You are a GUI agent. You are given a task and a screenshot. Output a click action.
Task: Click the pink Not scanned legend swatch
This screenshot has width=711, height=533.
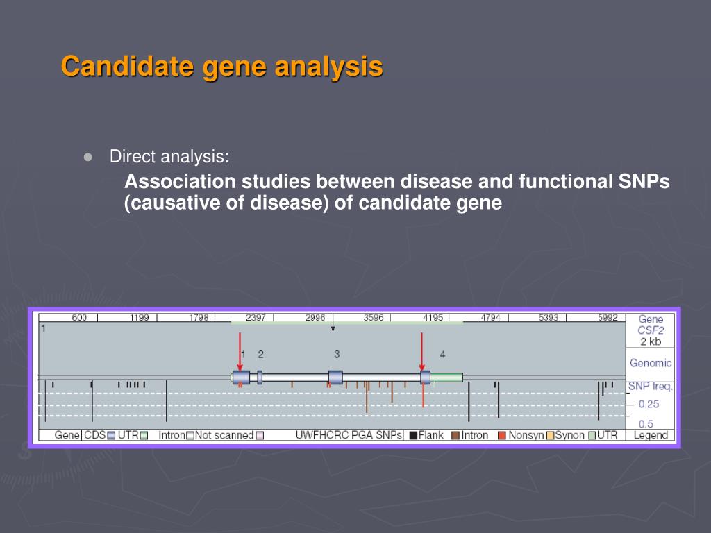tap(260, 436)
